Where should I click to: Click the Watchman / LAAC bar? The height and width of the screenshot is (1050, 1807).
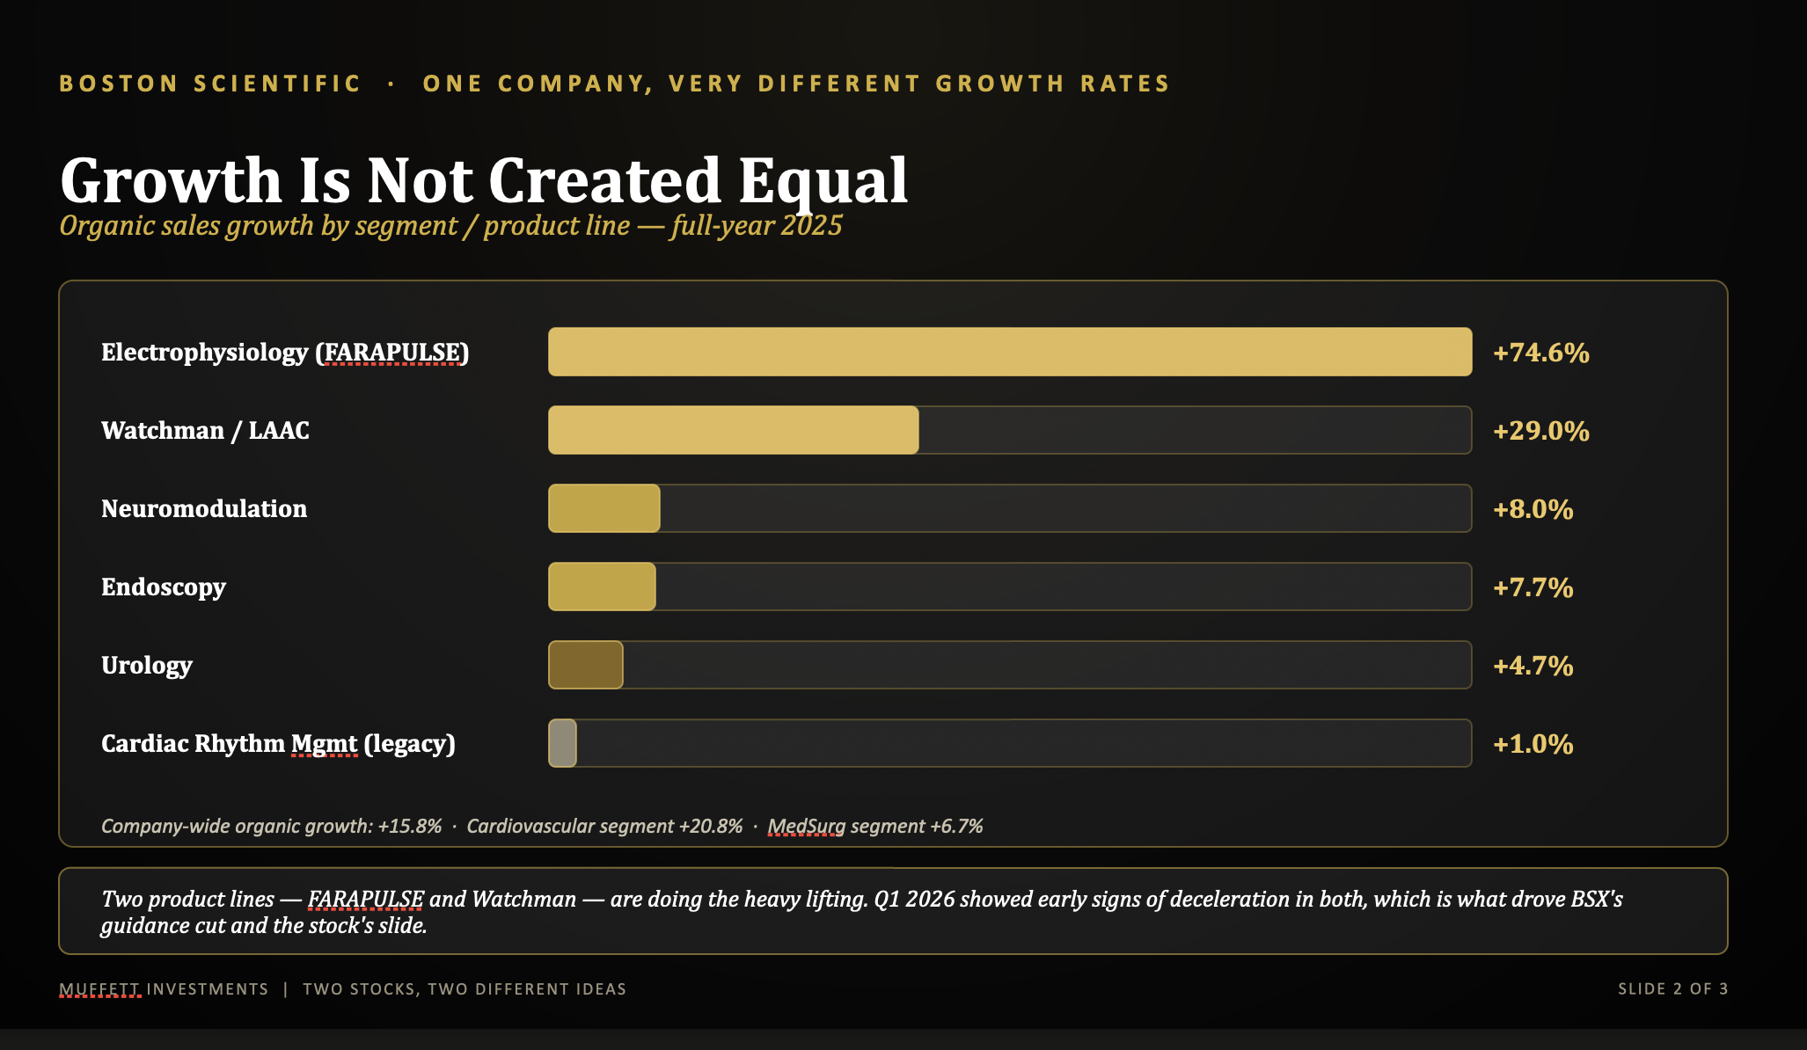click(733, 430)
